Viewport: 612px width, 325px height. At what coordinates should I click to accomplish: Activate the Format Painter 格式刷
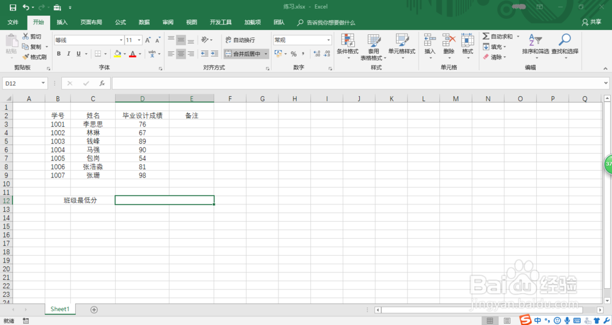point(34,57)
